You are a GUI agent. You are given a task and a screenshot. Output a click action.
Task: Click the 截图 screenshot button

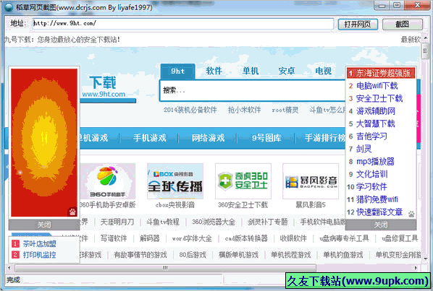click(402, 25)
